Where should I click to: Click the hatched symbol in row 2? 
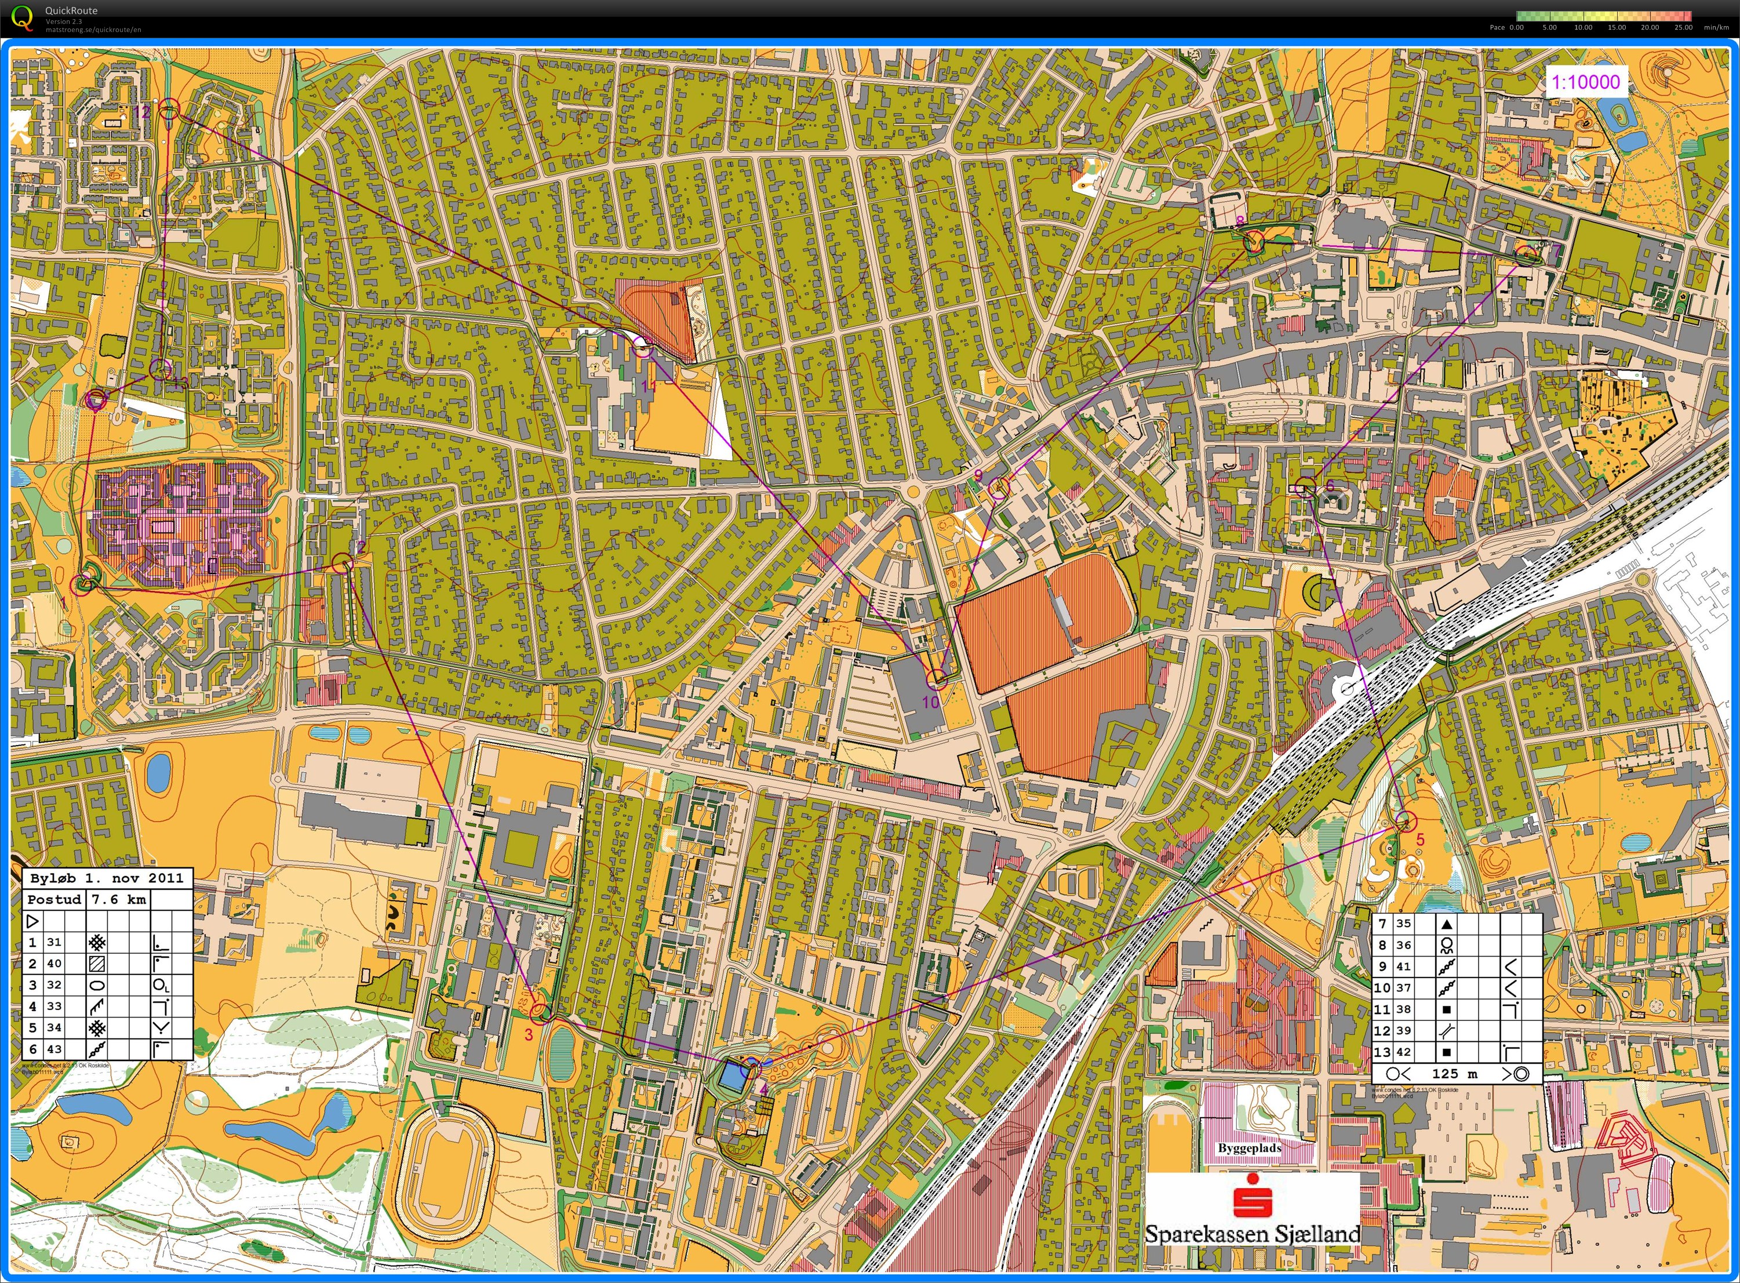click(96, 964)
